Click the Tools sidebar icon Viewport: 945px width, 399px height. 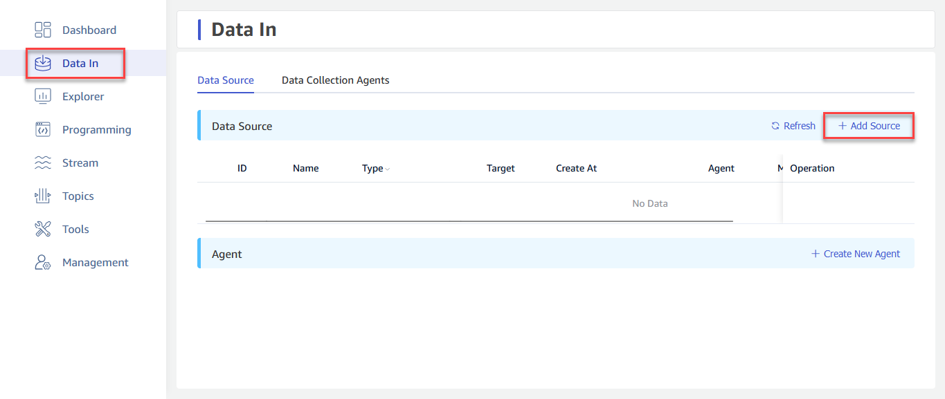42,228
